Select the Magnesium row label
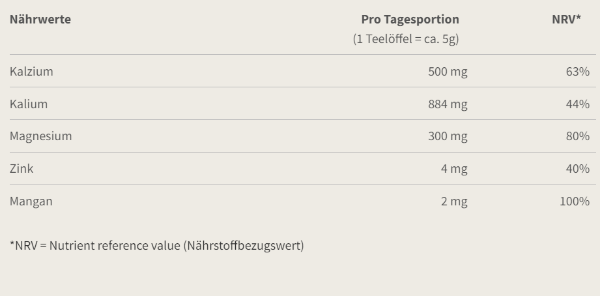 click(x=40, y=136)
